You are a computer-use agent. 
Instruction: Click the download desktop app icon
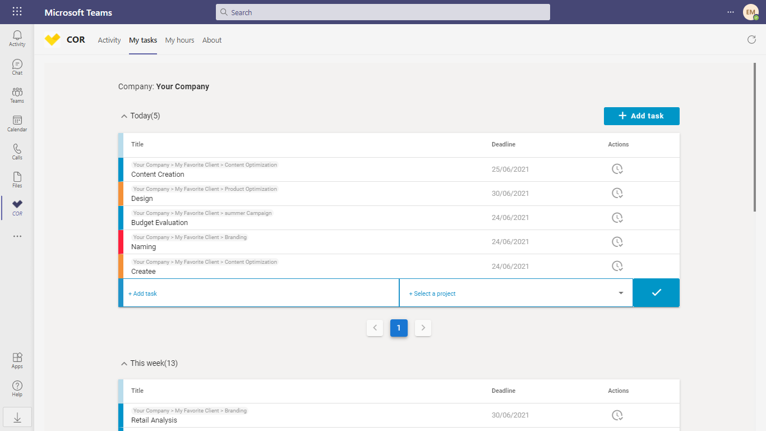pos(17,417)
